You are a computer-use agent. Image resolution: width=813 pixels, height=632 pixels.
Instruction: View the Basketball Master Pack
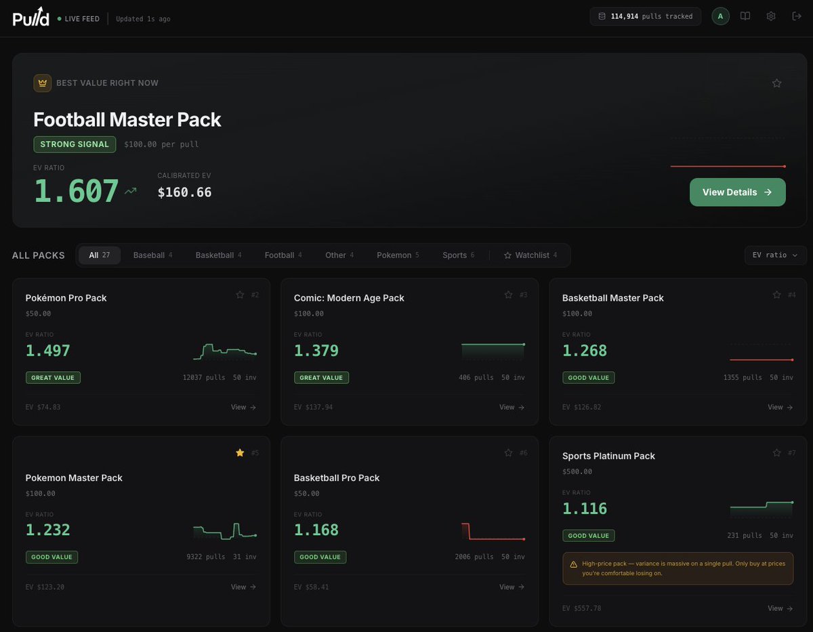coord(780,407)
